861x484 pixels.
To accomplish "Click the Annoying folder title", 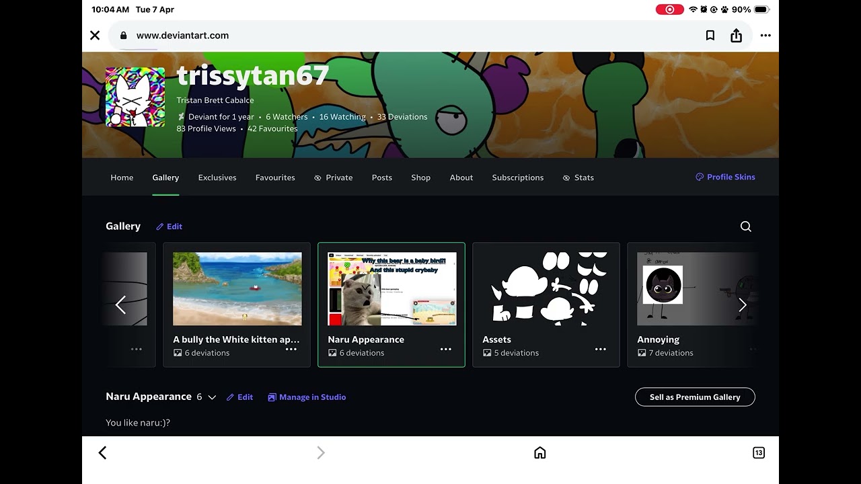I will pos(659,339).
